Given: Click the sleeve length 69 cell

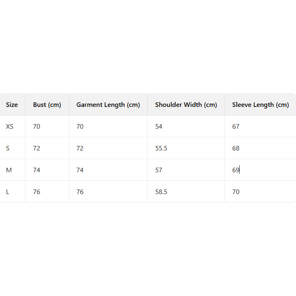Looking at the screenshot, I should pyautogui.click(x=236, y=170).
